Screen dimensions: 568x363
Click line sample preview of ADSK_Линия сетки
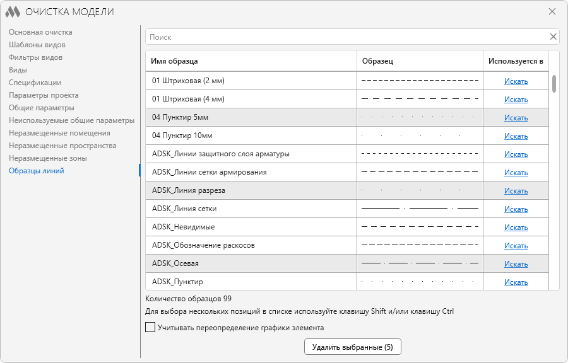pyautogui.click(x=420, y=208)
